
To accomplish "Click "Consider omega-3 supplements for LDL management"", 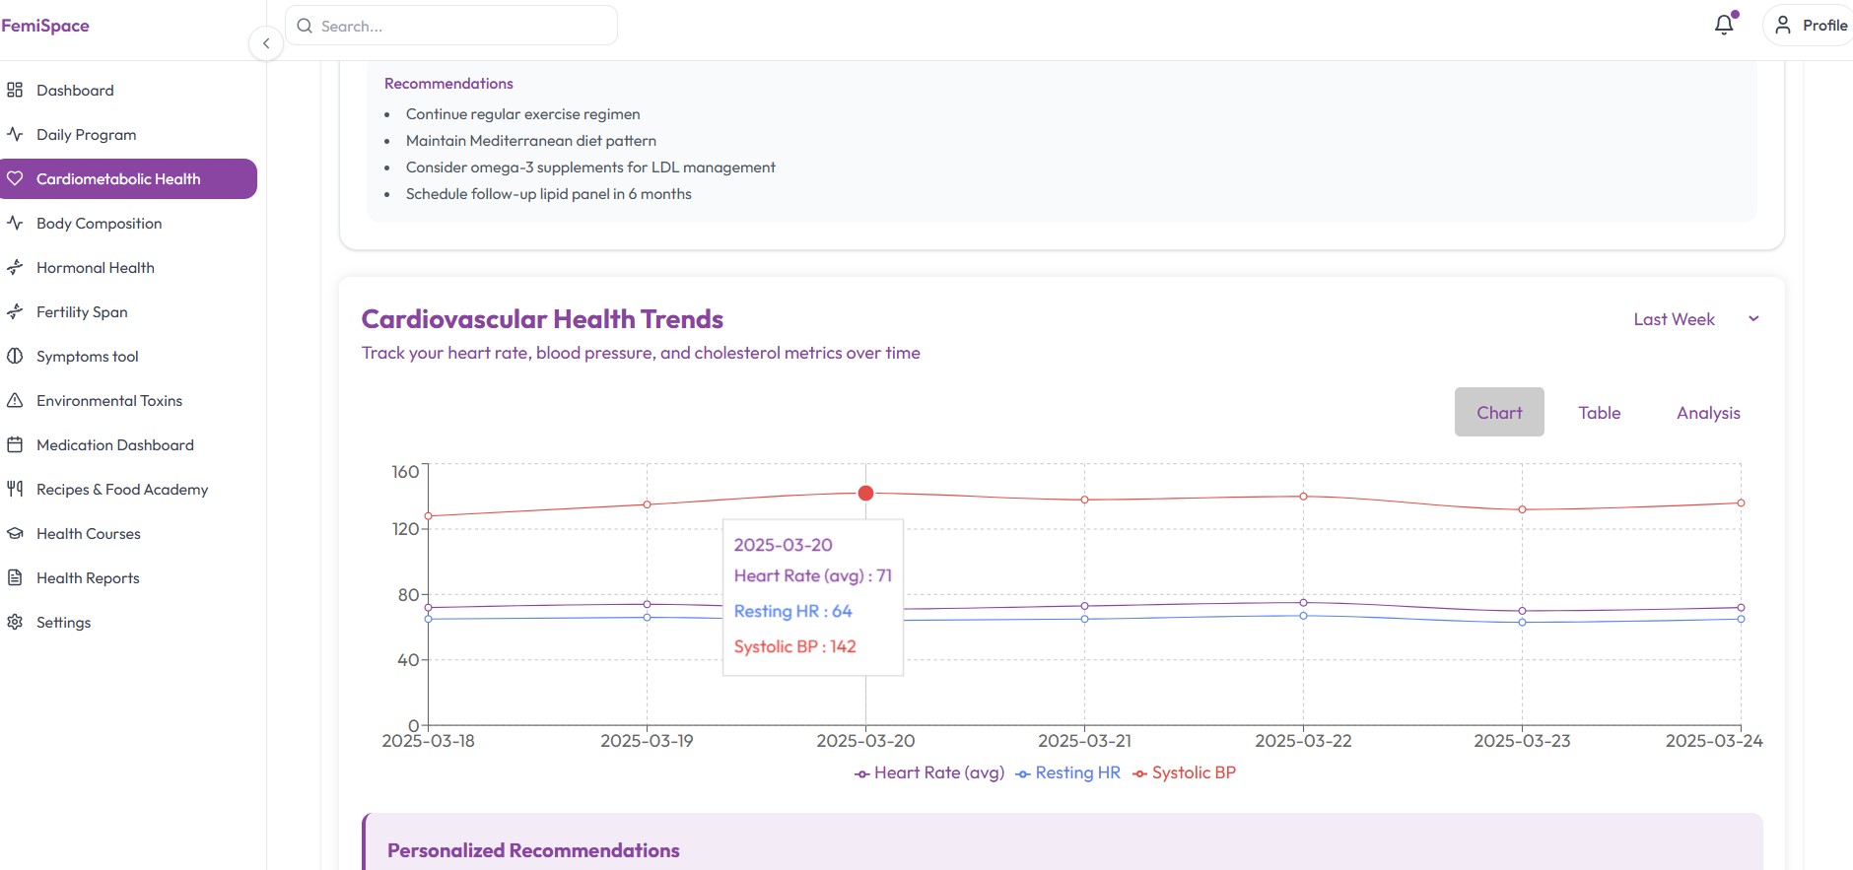I will (590, 167).
